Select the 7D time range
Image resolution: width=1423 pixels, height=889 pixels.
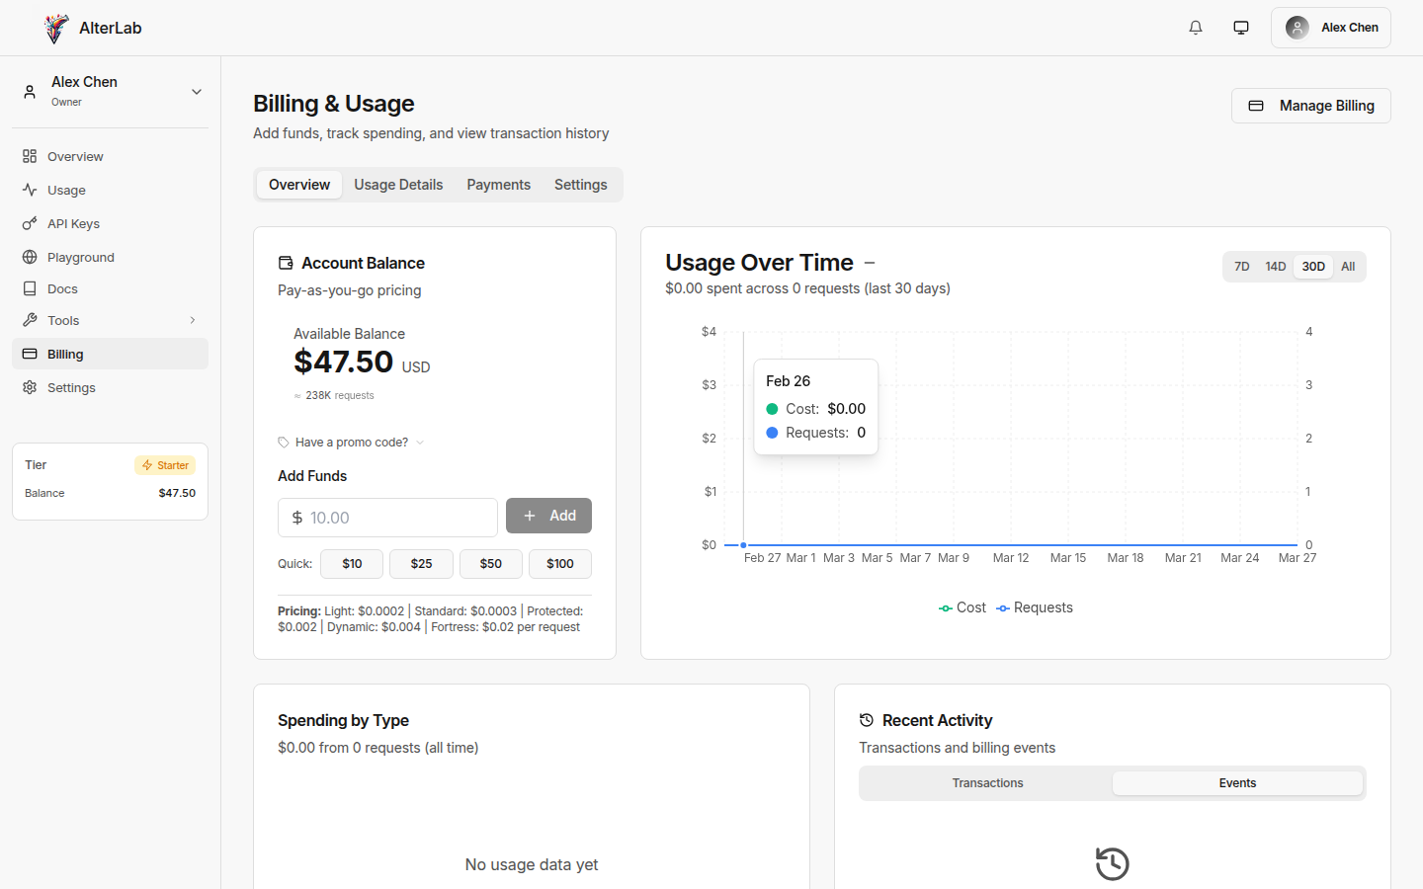(x=1242, y=267)
